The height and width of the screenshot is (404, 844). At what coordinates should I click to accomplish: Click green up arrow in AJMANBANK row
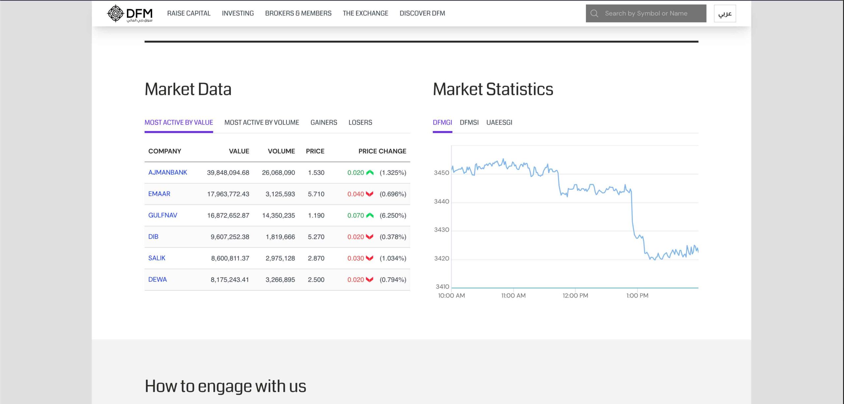pos(370,172)
